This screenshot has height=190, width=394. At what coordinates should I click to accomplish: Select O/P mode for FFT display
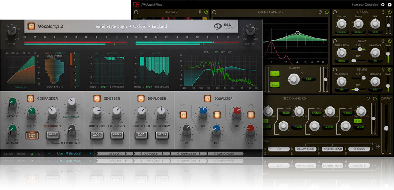pos(223,52)
